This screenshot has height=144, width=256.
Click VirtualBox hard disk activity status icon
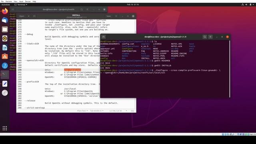(223, 134)
